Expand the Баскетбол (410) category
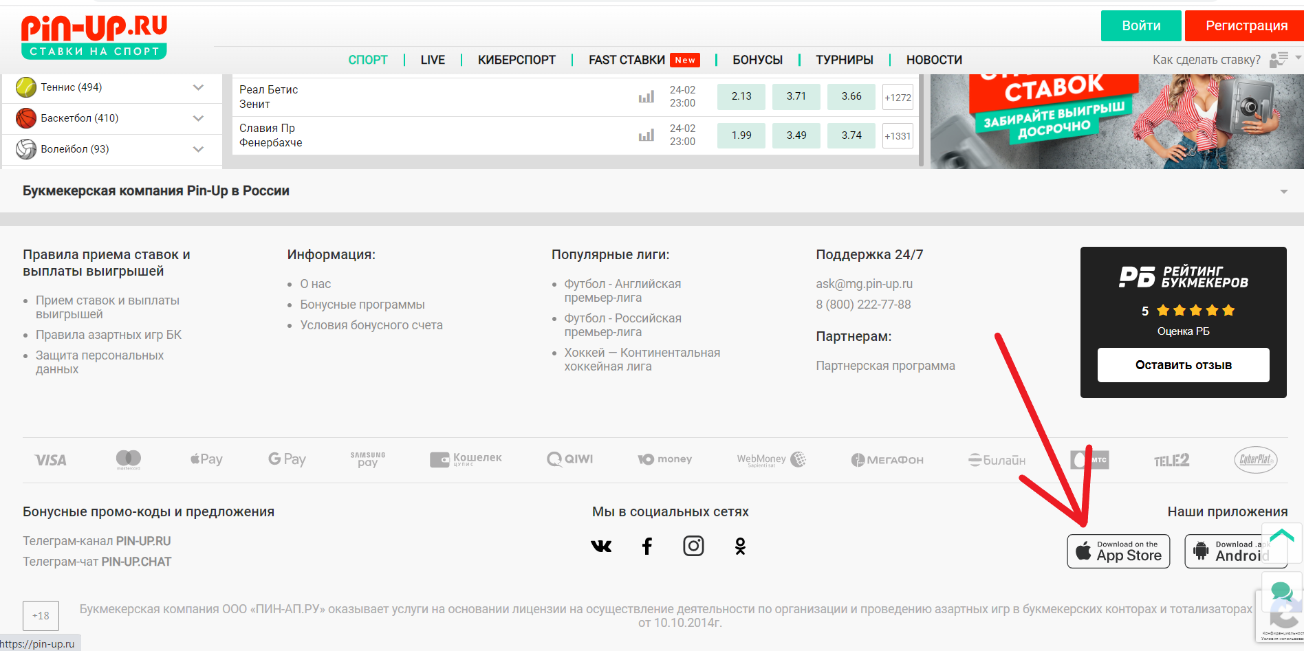 click(x=198, y=118)
